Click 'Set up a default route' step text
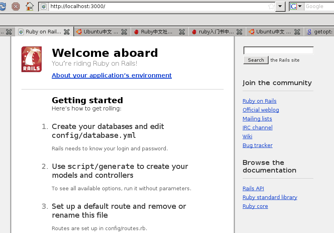Image resolution: width=334 pixels, height=233 pixels. click(119, 211)
